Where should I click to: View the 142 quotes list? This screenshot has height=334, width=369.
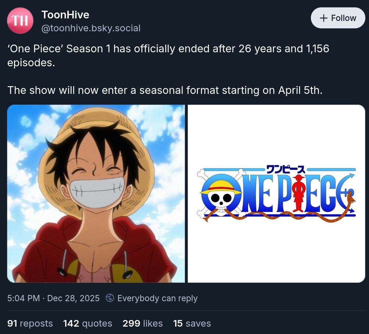pos(88,323)
